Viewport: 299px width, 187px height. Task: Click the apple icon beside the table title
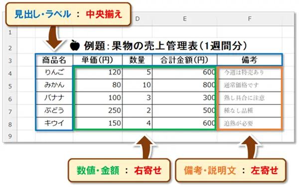pos(75,45)
